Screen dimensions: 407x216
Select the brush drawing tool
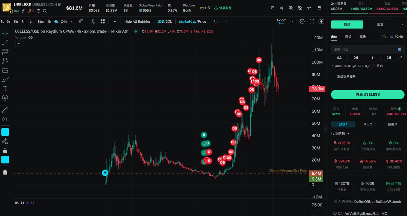(x=5, y=79)
